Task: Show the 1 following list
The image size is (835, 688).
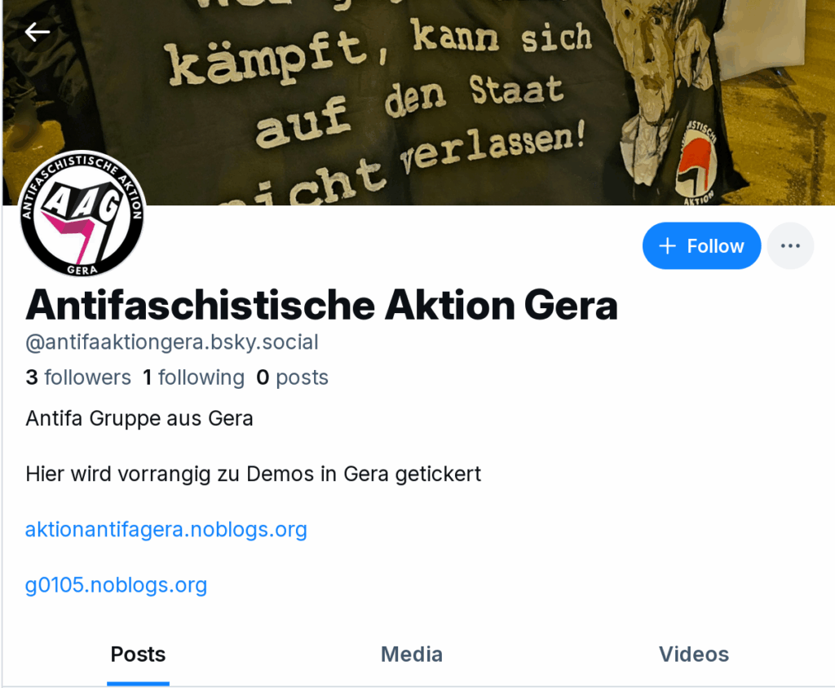Action: [194, 377]
